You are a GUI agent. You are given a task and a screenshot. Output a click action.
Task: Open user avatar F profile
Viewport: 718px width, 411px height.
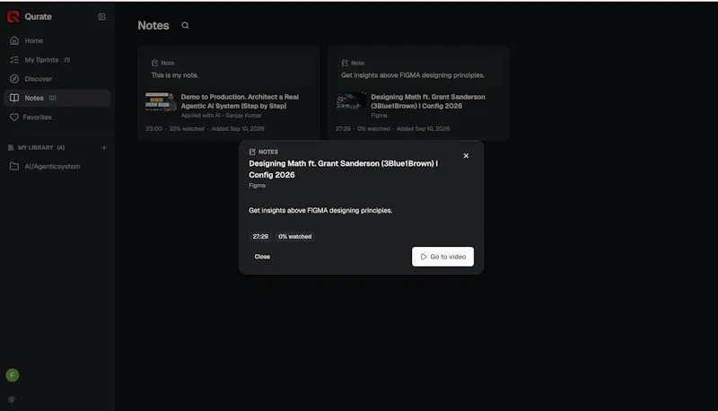[13, 375]
